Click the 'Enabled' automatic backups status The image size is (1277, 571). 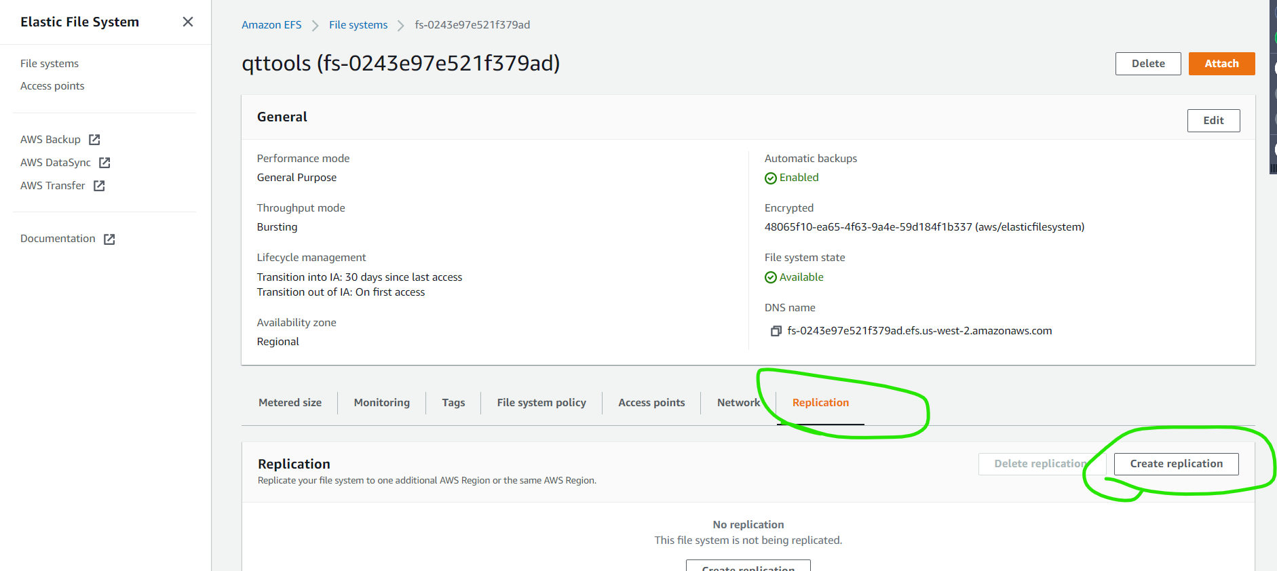click(x=792, y=178)
